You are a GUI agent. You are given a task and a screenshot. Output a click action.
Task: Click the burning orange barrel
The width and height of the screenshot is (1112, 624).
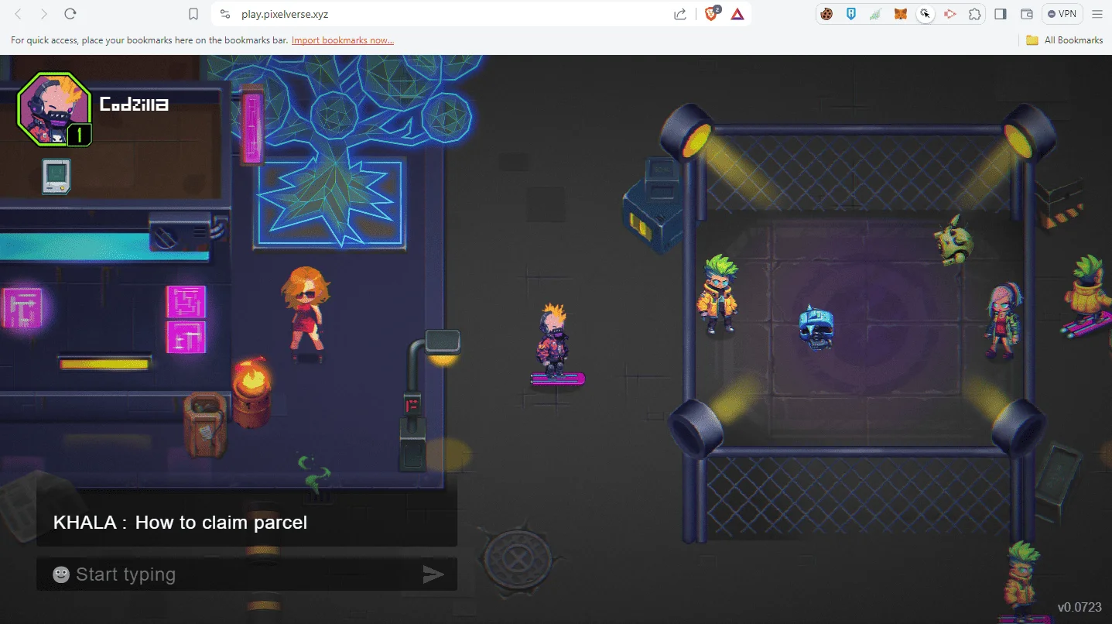(x=251, y=393)
